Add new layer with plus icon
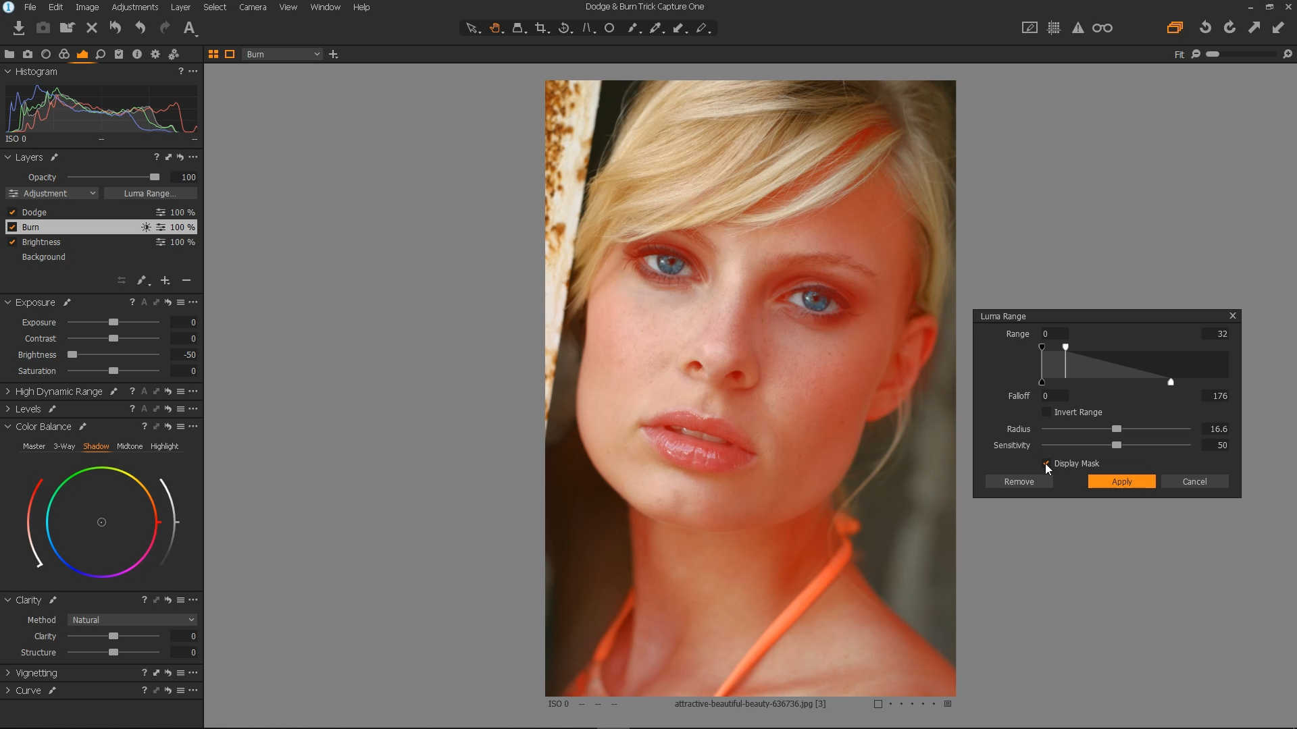Viewport: 1297px width, 729px height. coord(165,280)
